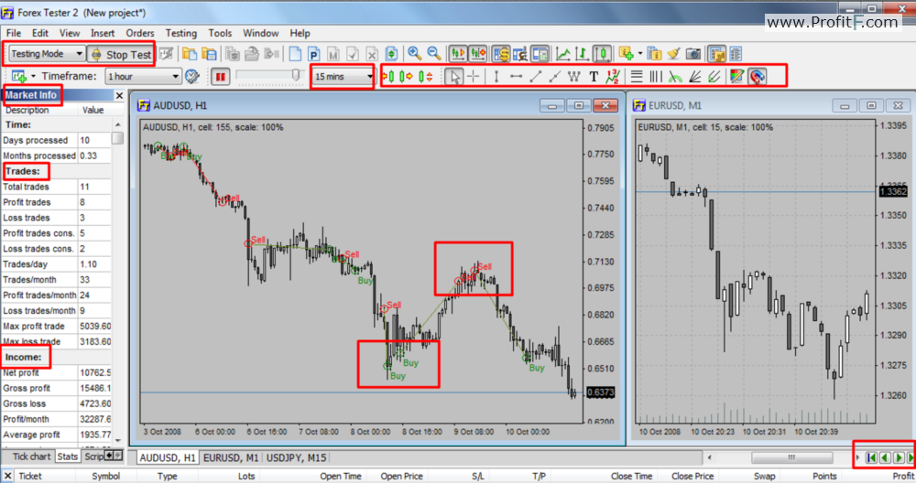
Task: Switch to the EURUSD, M1 chart tab
Action: (230, 458)
